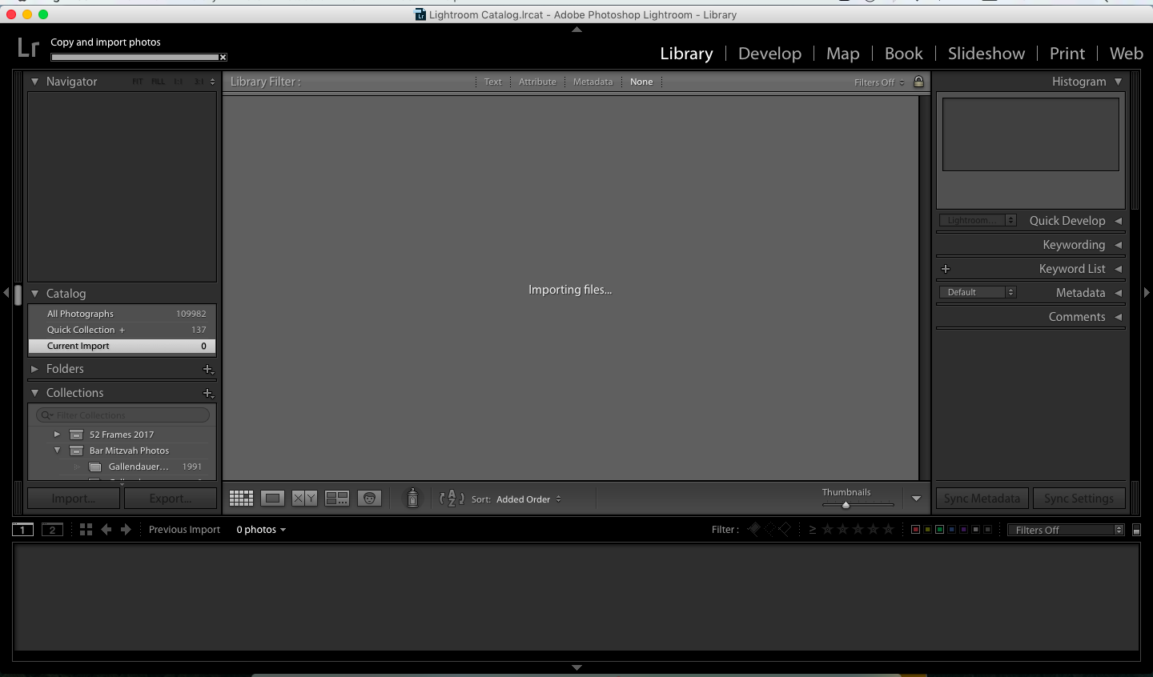
Task: Click the Filter Collections search field
Action: [x=123, y=415]
